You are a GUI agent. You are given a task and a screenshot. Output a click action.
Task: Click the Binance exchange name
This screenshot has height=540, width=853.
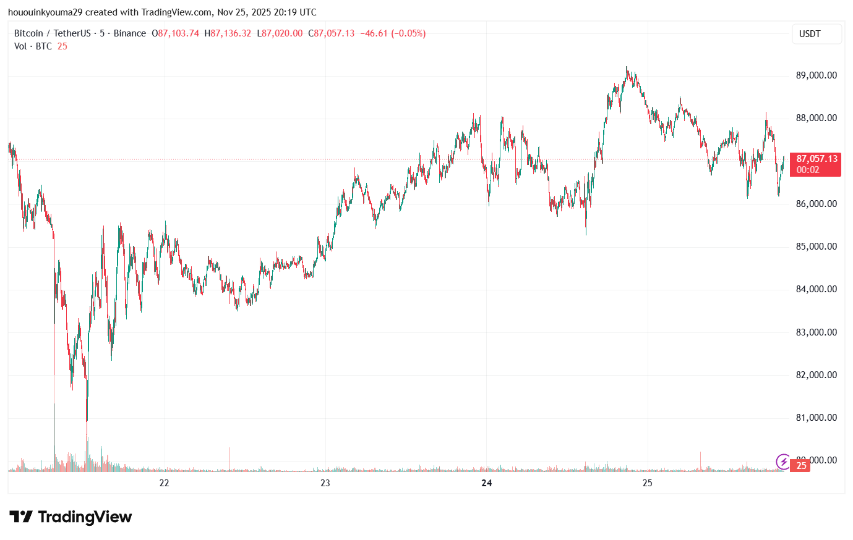click(129, 33)
